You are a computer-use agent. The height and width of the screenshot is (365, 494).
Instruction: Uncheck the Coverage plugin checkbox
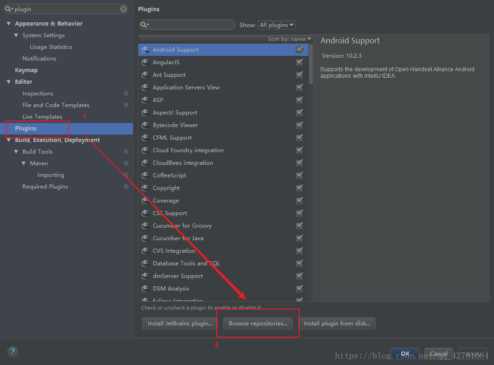300,201
